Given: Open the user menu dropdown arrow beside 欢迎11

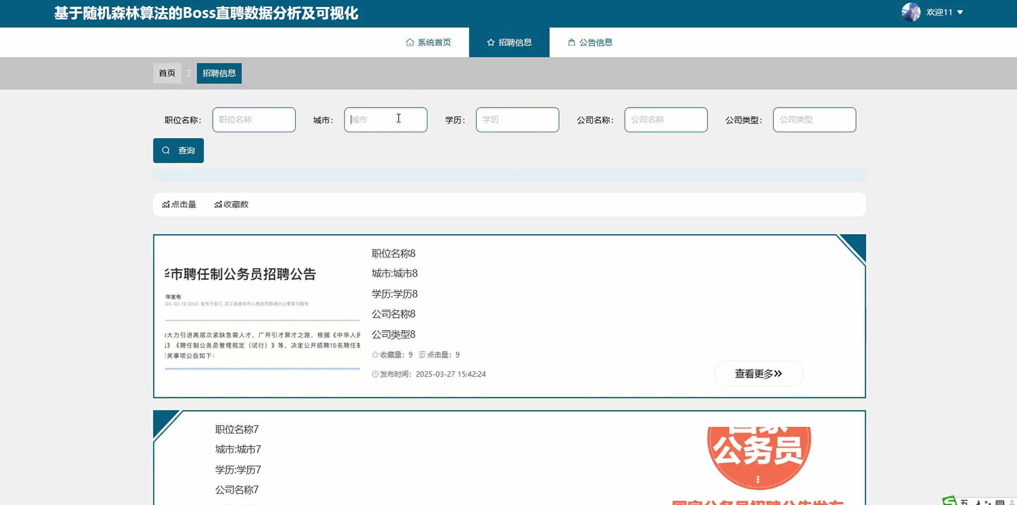Looking at the screenshot, I should tap(961, 12).
